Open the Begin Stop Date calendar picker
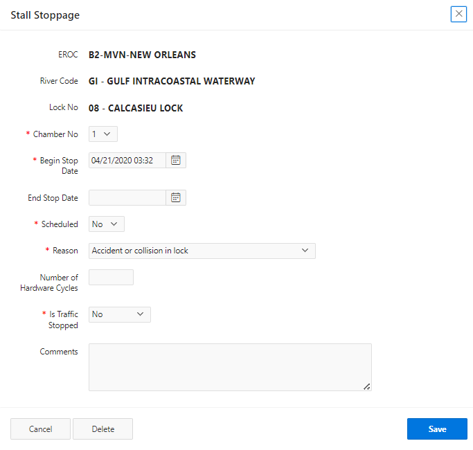The image size is (473, 450). pyautogui.click(x=176, y=161)
